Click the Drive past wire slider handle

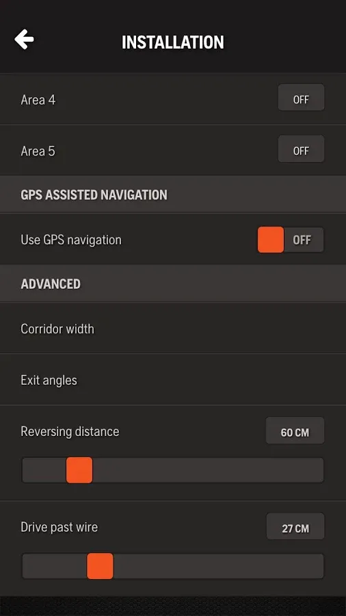[x=100, y=566]
